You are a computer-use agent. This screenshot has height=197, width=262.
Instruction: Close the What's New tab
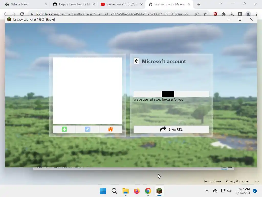(46, 4)
